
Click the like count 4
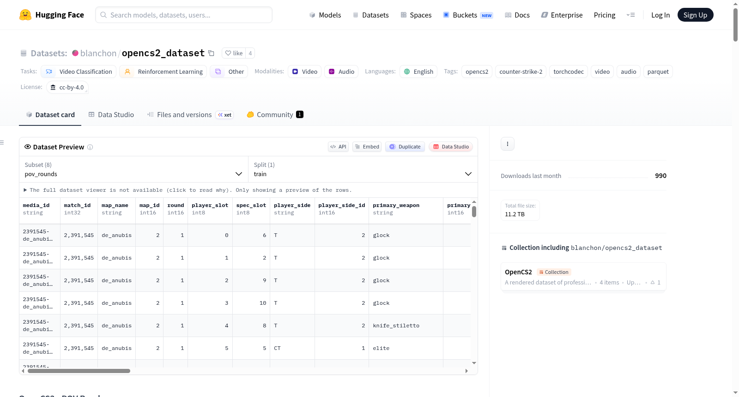point(250,53)
